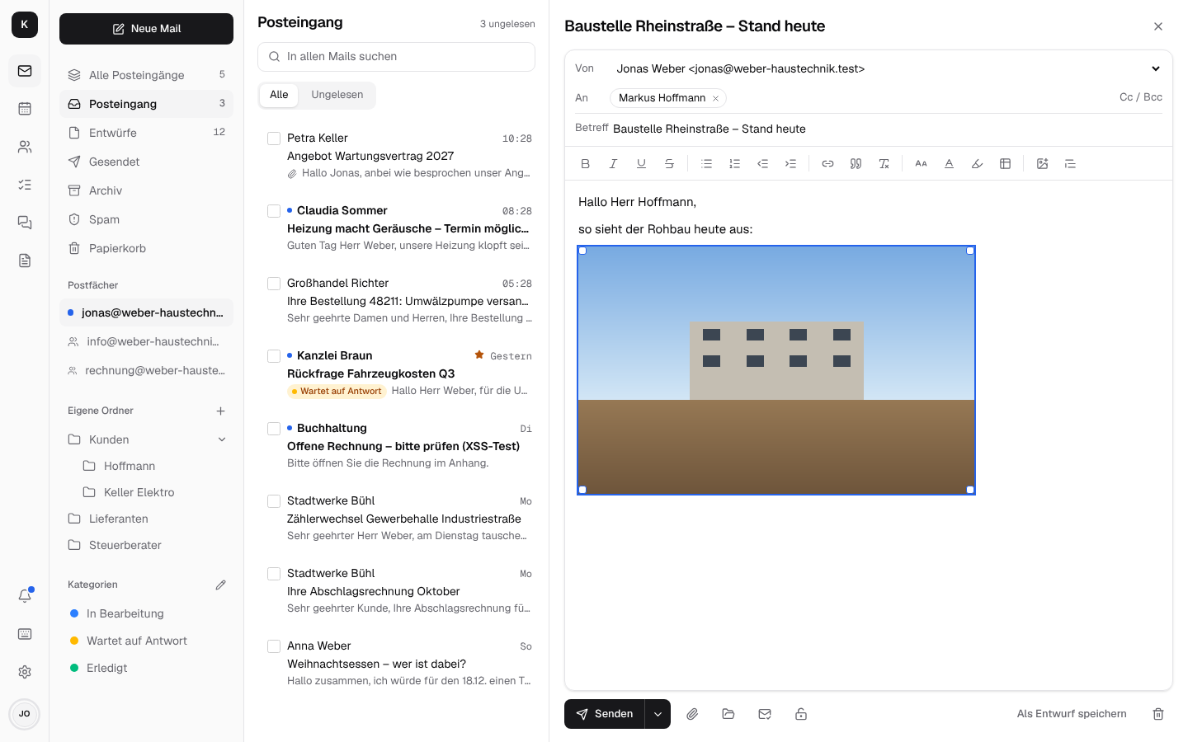Switch to the Alle tab

point(279,95)
